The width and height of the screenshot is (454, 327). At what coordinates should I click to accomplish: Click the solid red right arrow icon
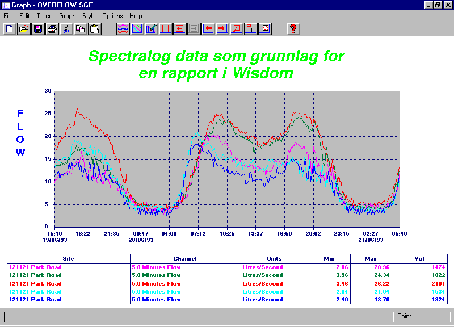pyautogui.click(x=222, y=29)
